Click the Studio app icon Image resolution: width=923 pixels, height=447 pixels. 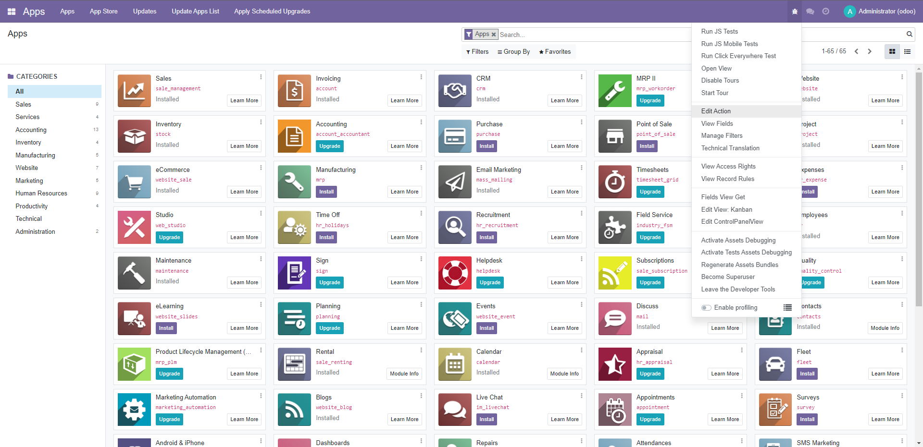134,228
